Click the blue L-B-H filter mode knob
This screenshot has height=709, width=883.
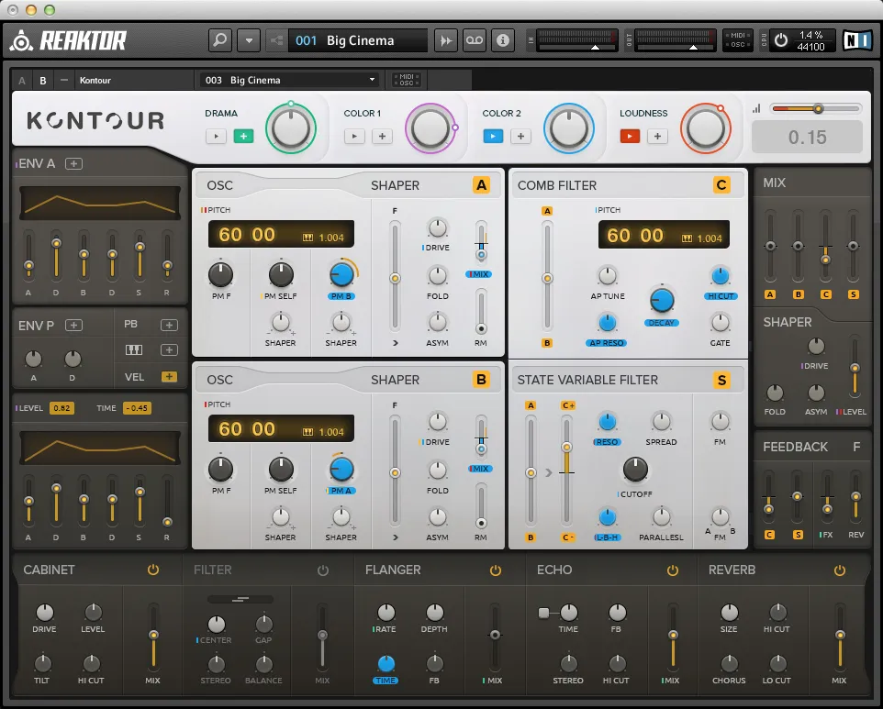point(607,516)
